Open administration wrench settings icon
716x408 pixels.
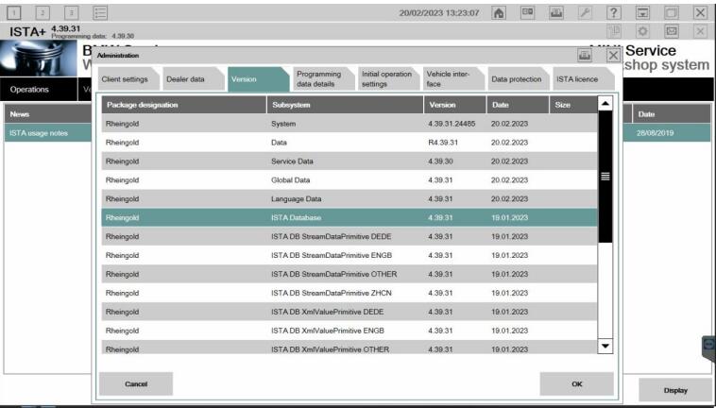click(x=585, y=13)
